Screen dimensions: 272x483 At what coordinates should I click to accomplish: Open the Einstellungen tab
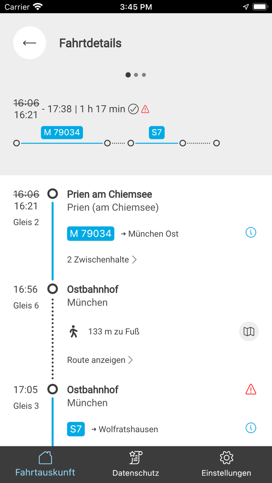(x=226, y=464)
